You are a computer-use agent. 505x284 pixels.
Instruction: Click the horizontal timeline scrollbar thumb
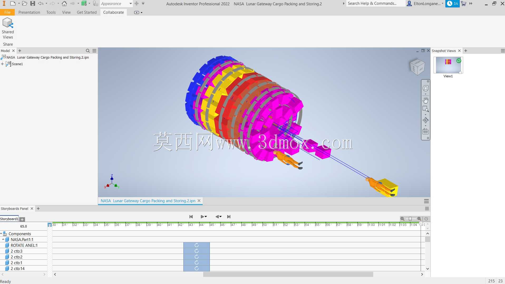coord(288,274)
